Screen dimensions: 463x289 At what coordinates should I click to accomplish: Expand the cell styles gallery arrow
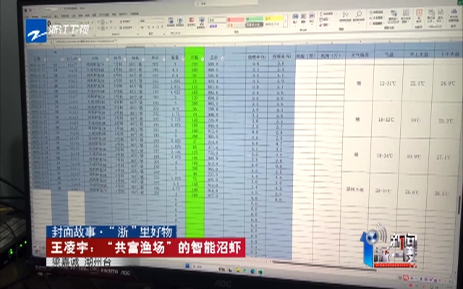tap(286, 21)
